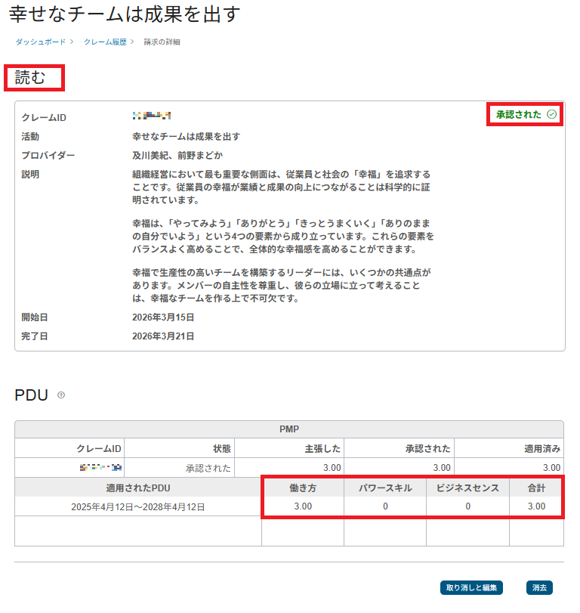This screenshot has height=613, width=580.
Task: Open the help icon beside PDU
Action: pos(61,395)
